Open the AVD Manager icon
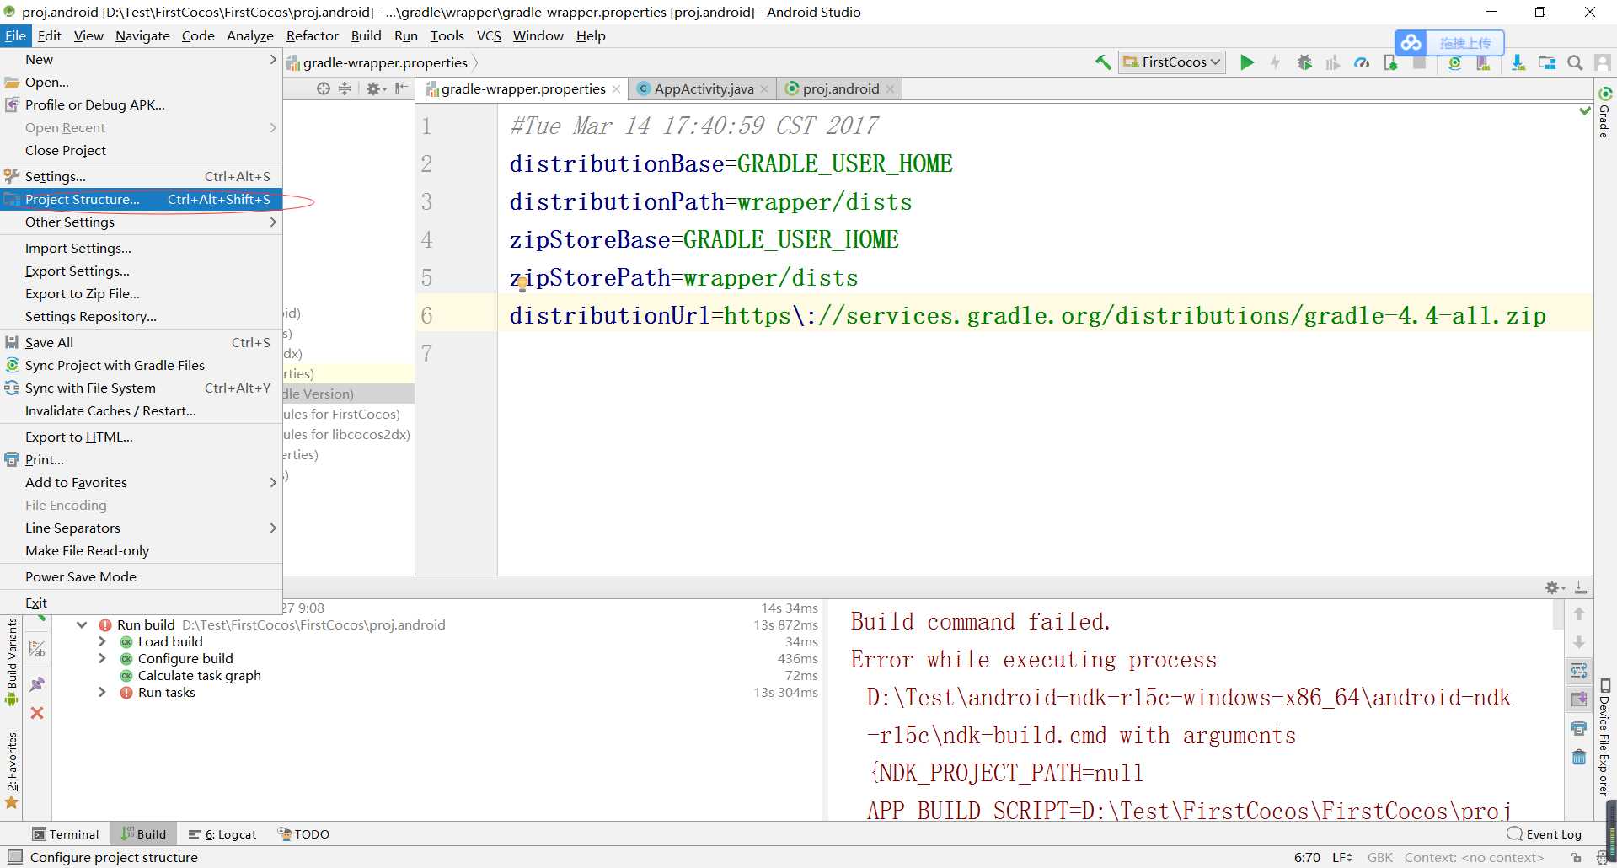Screen dimensions: 1617x868 (1483, 62)
